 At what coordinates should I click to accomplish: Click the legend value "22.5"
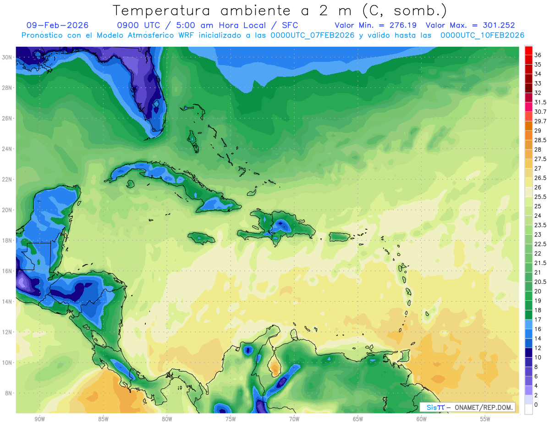pyautogui.click(x=540, y=244)
